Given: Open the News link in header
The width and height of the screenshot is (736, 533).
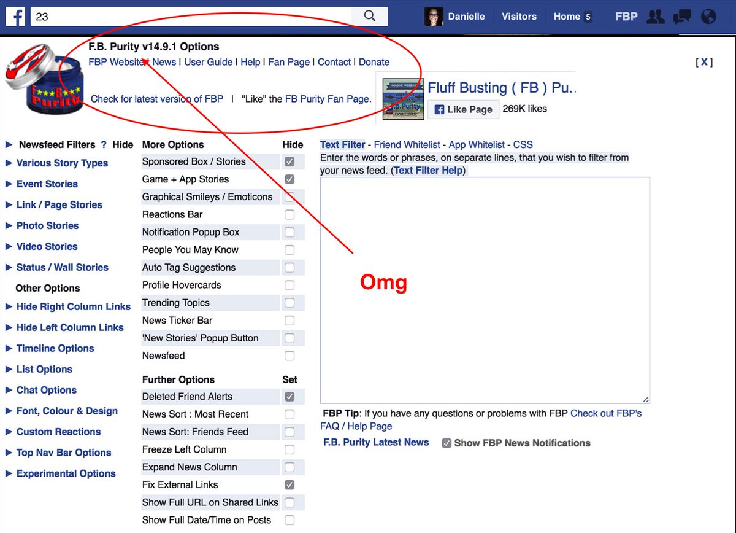Looking at the screenshot, I should coord(164,62).
